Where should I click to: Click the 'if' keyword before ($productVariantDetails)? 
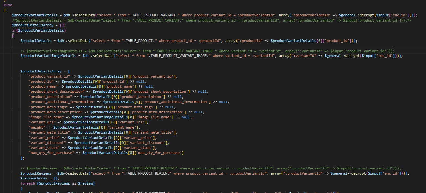coord(14,31)
